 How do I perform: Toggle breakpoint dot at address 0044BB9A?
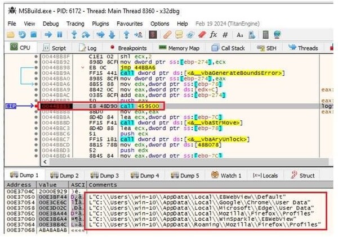coord(36,73)
